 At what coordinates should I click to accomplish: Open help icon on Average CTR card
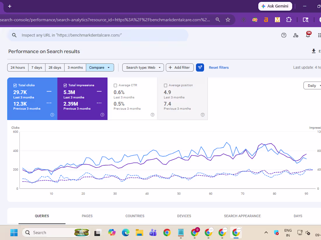153,115
